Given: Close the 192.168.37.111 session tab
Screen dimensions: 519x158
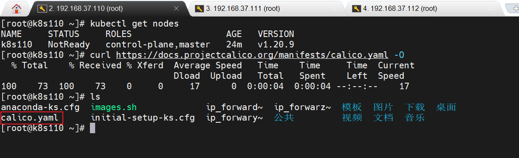Looking at the screenshot, I should (x=333, y=9).
